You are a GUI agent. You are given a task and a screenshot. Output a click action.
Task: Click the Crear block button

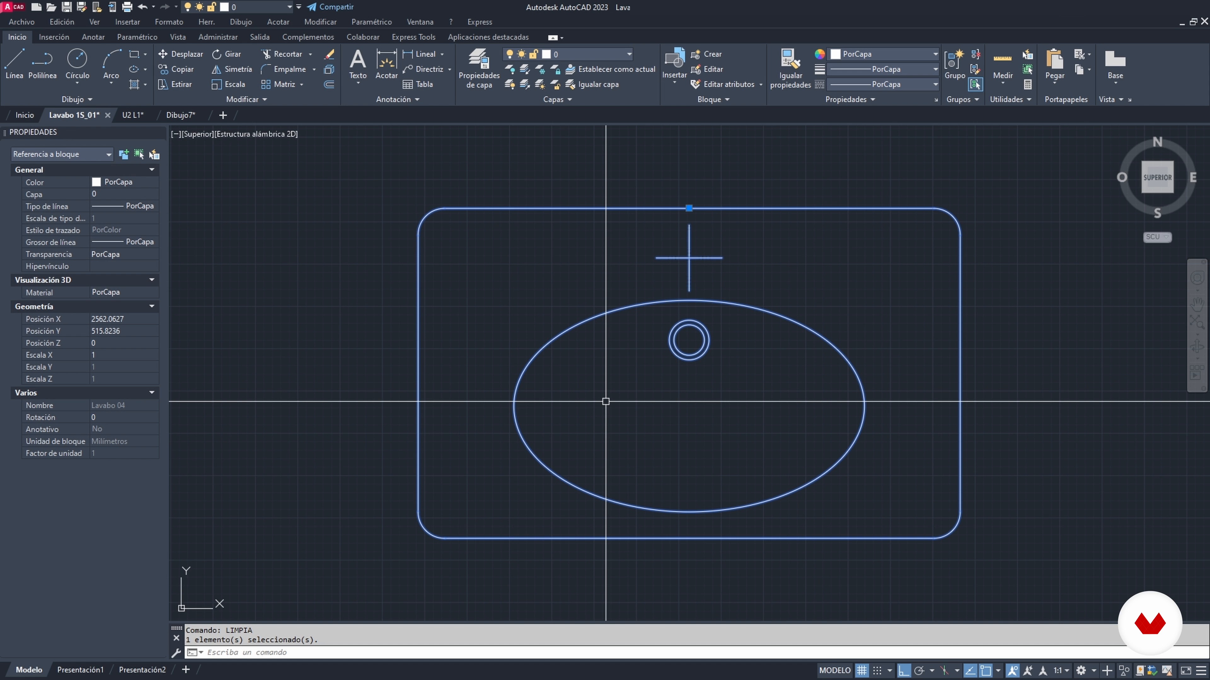click(x=706, y=54)
